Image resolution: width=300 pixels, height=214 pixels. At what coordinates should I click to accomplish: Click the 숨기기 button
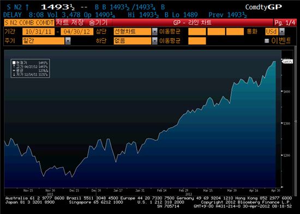click(x=98, y=22)
